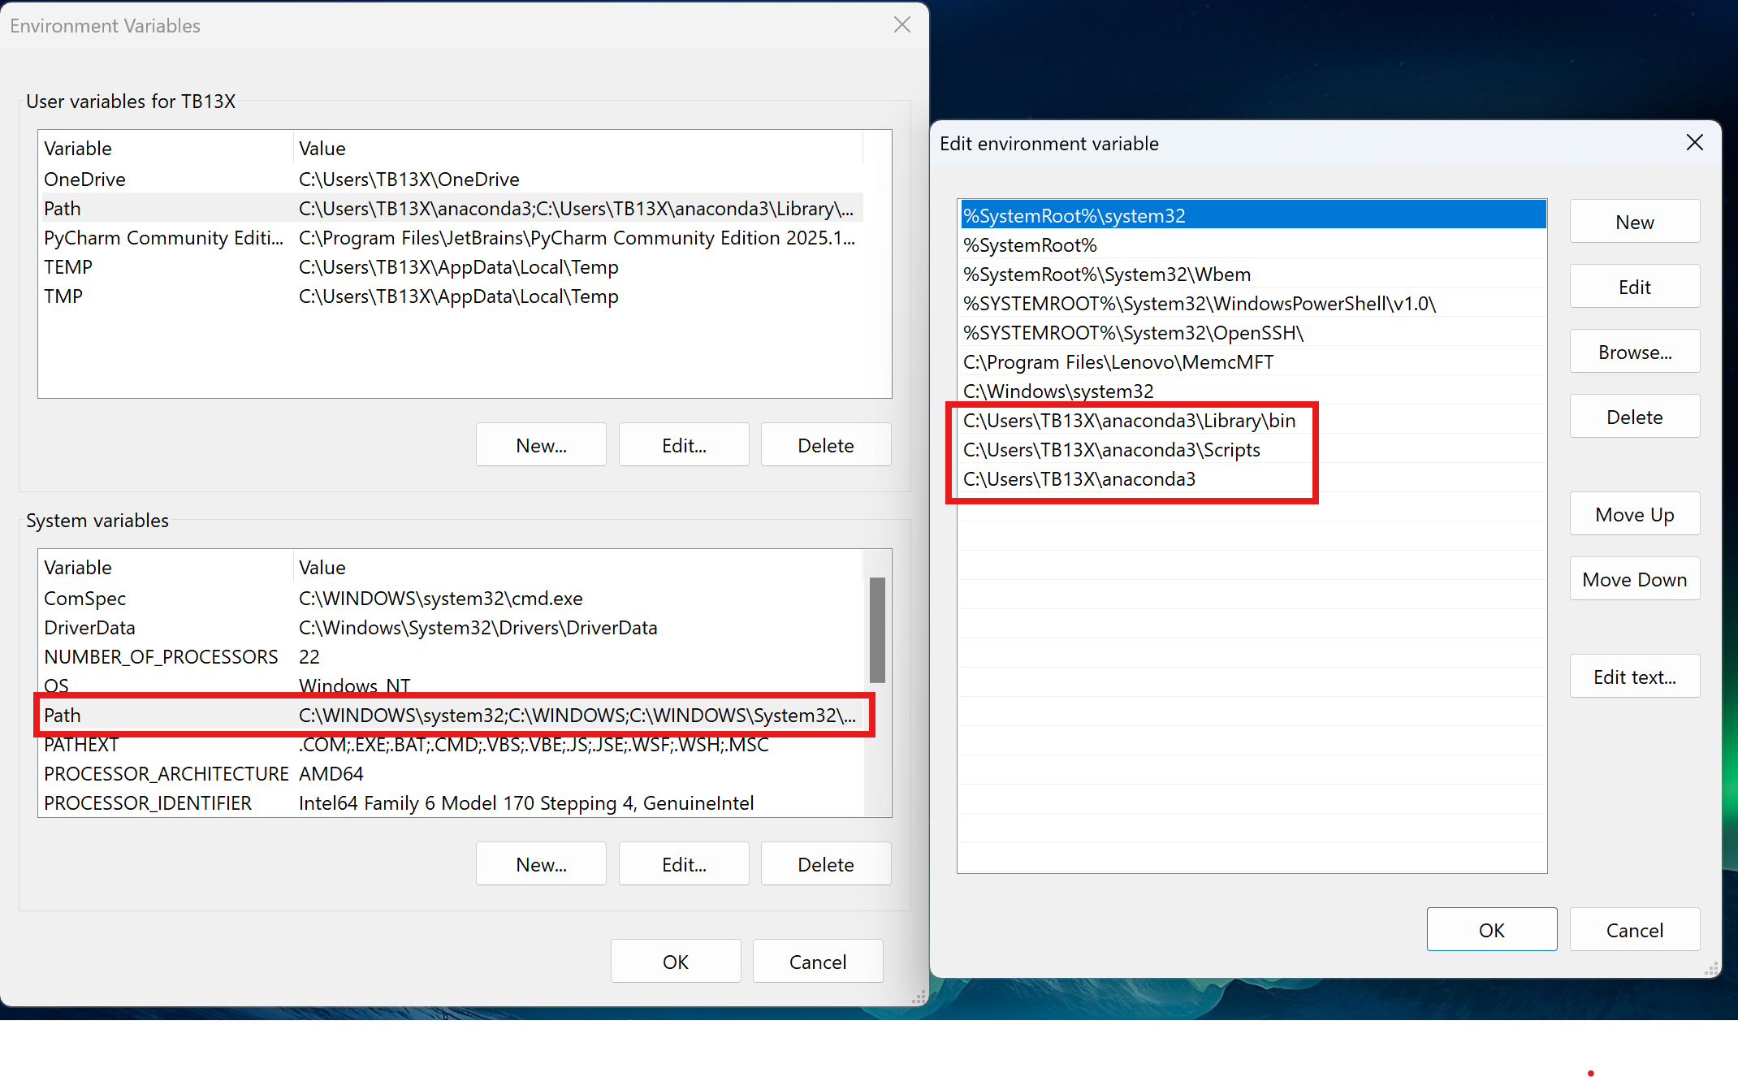The height and width of the screenshot is (1077, 1738).
Task: Close the Edit environment variable dialog
Action: [x=1694, y=142]
